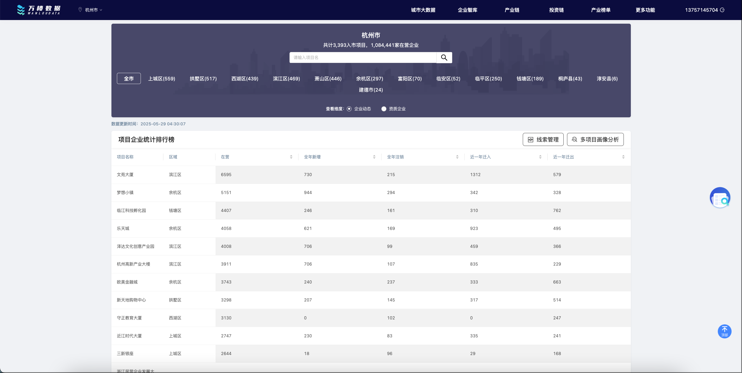This screenshot has height=373, width=742.
Task: Sort by 全年新增 column arrows
Action: coord(374,157)
